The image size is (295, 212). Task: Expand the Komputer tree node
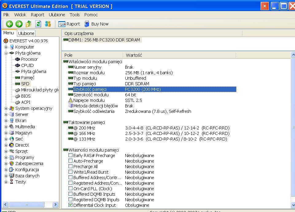6,47
